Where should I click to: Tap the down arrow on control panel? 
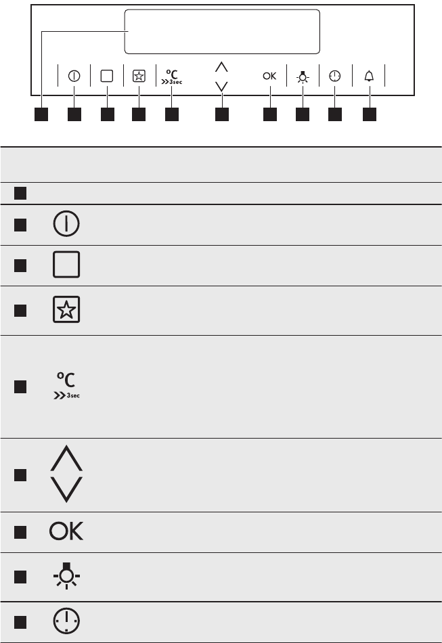[221, 86]
